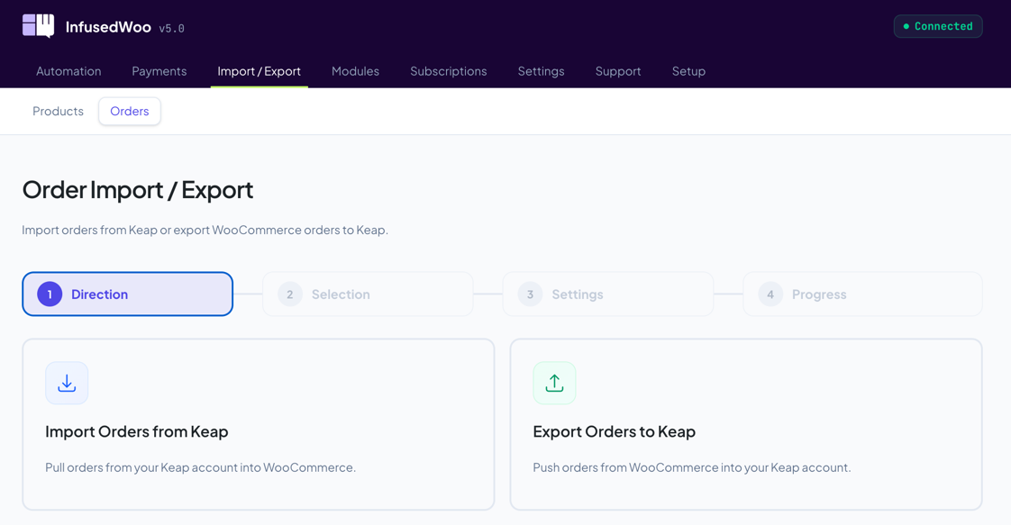This screenshot has width=1011, height=525.
Task: Click step 4 Progress circle badge
Action: 770,294
